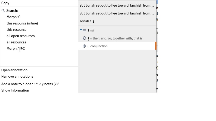Select 'this resource' search scope
Viewport: 216px width, 121px height.
[17, 29]
